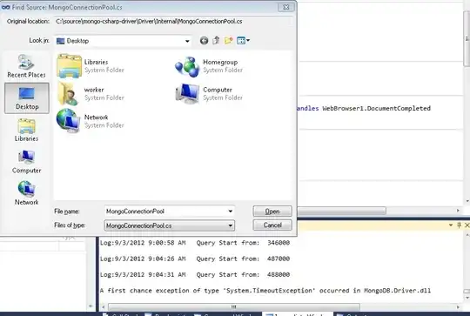Expand the Look in Desktop dropdown
470x316 pixels.
[x=187, y=41]
